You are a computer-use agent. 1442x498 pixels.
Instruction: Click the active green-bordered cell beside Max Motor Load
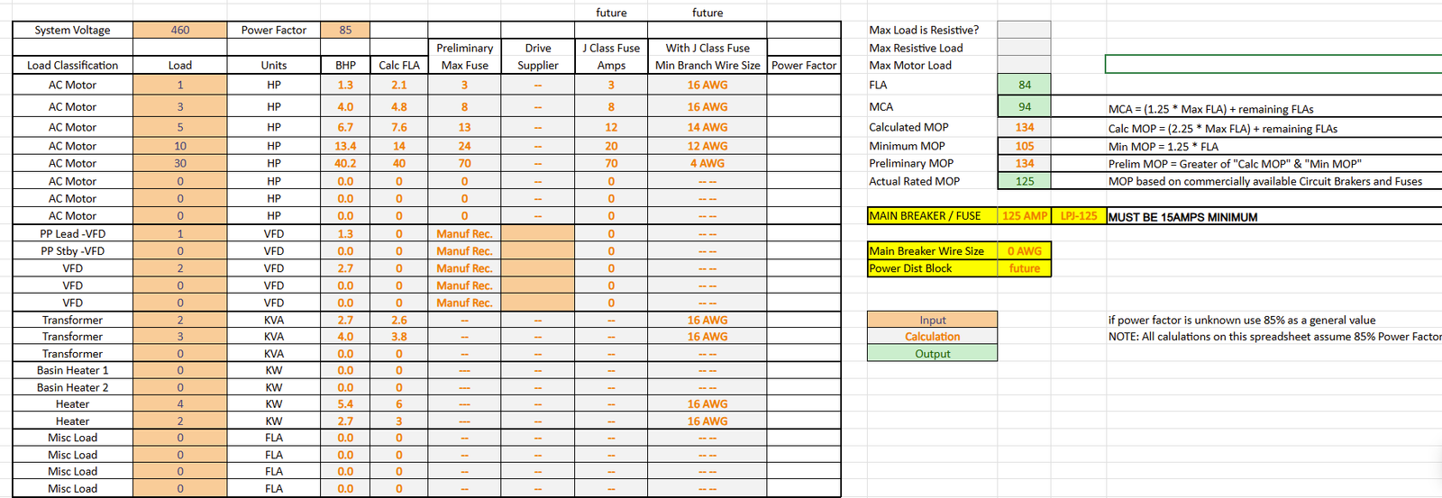pyautogui.click(x=1273, y=64)
